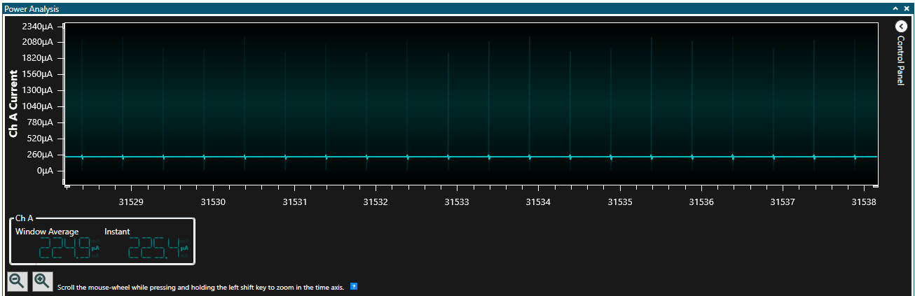Click the 31537 time axis label
The width and height of the screenshot is (915, 296).
[783, 202]
